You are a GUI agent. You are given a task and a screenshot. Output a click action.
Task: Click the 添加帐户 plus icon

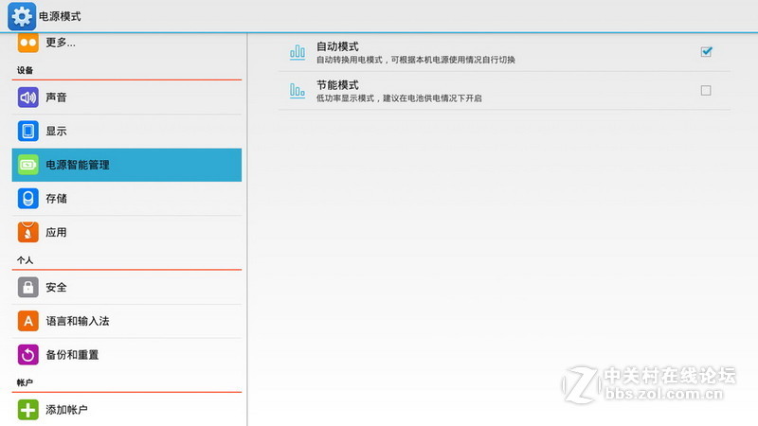[x=28, y=410]
